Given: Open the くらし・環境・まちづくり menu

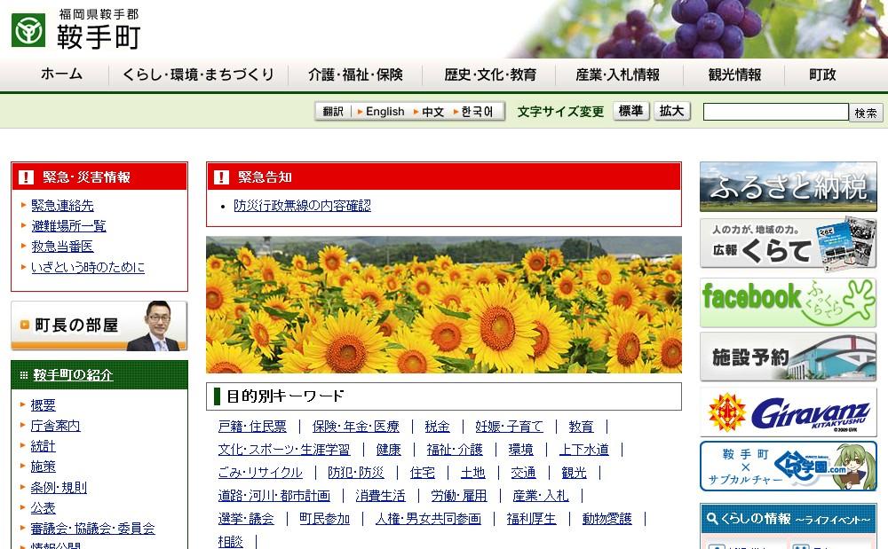Looking at the screenshot, I should pos(198,75).
